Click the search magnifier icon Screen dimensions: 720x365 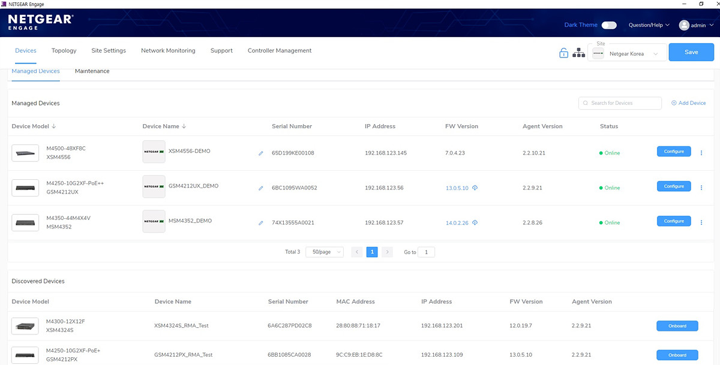pyautogui.click(x=585, y=103)
